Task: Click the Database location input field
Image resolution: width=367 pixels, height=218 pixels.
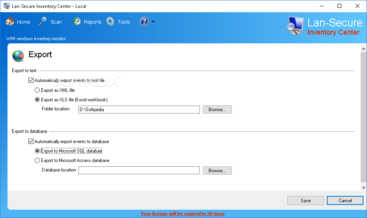Action: [139, 170]
